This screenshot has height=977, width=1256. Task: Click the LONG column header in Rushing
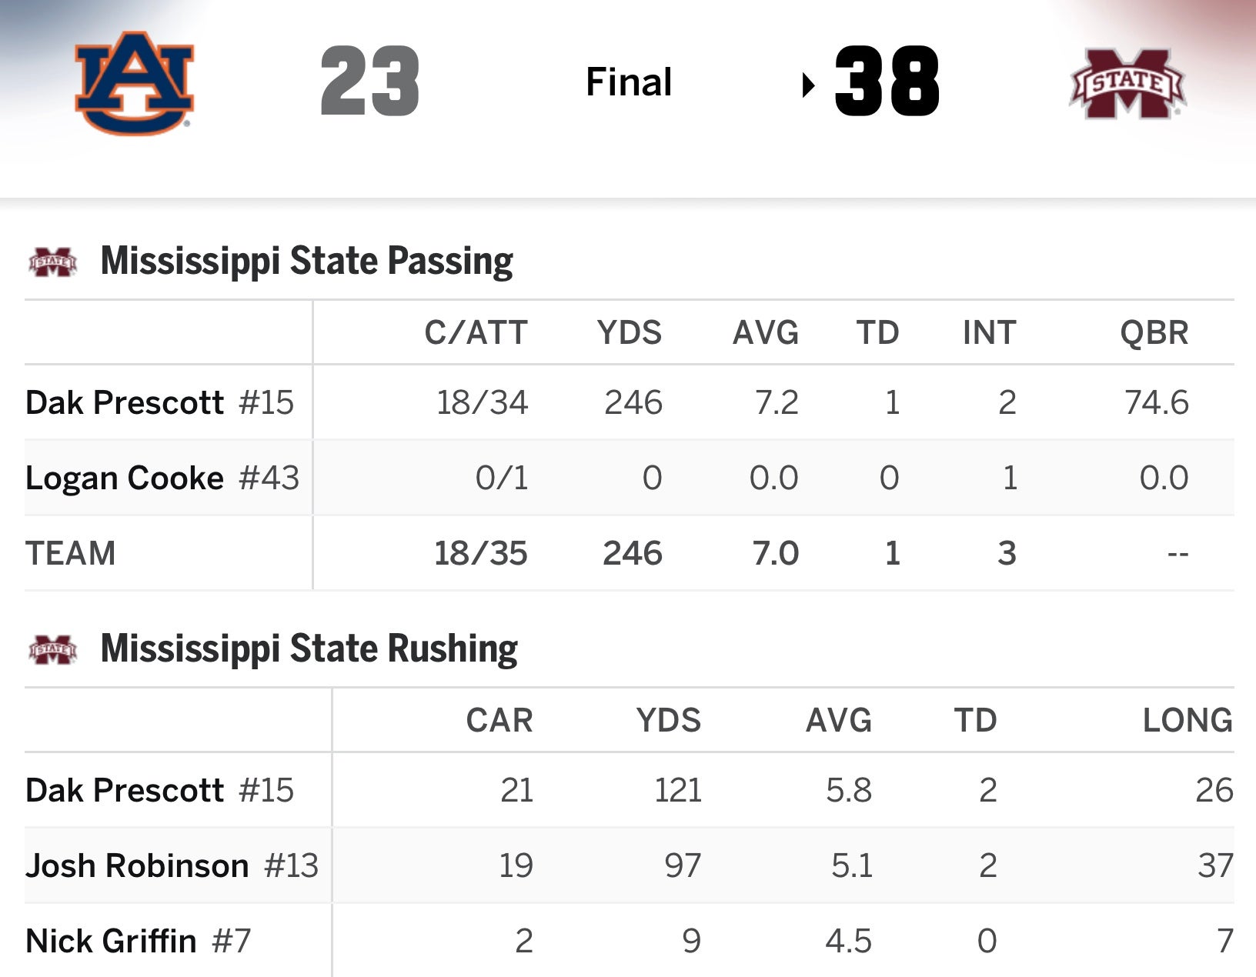point(1187,721)
